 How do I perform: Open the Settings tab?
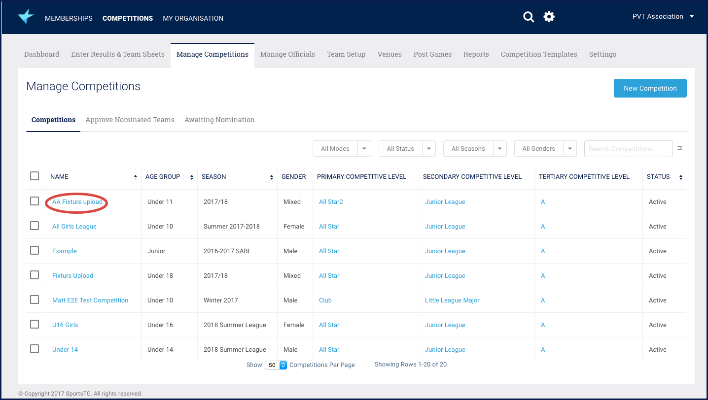[602, 54]
